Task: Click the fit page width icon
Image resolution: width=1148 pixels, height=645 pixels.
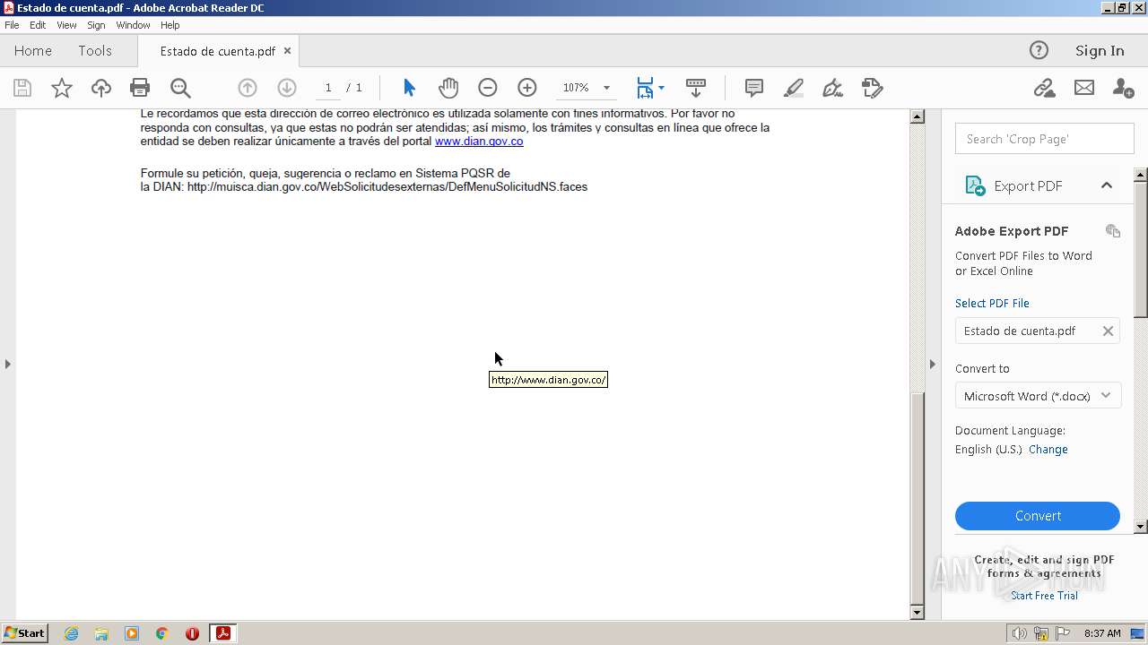Action: coord(645,88)
